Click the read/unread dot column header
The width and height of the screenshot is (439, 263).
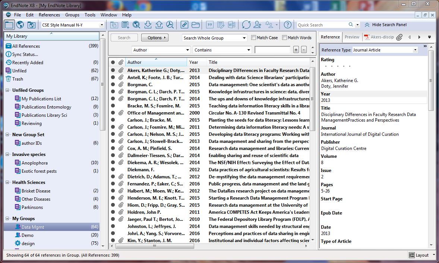tap(113, 62)
